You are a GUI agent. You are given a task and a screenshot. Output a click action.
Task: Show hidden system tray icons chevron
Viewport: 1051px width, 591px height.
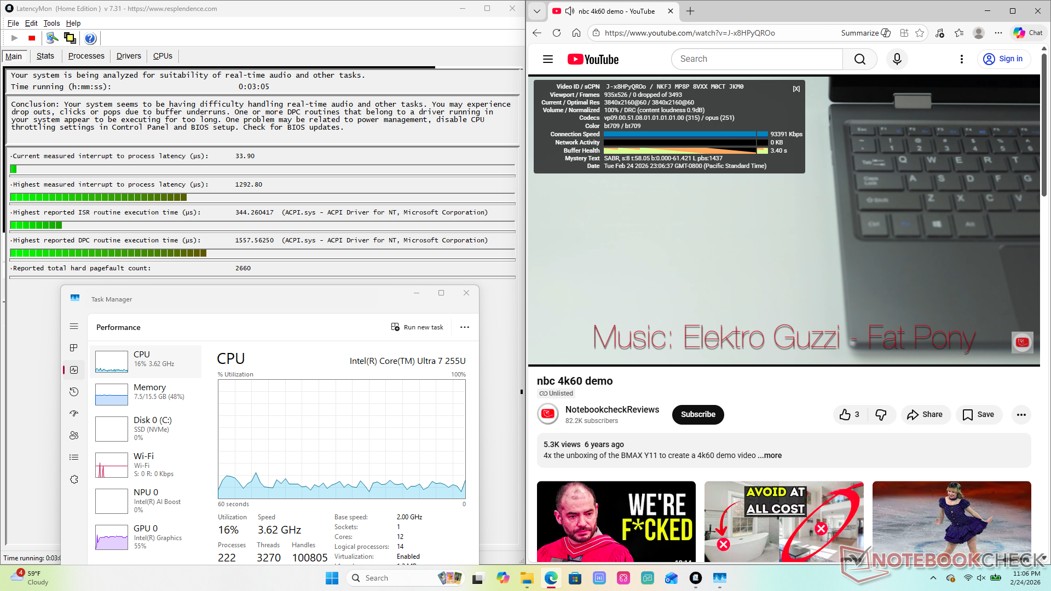[x=933, y=578]
